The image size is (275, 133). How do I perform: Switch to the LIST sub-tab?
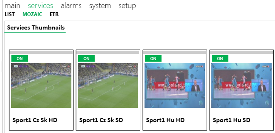pyautogui.click(x=10, y=14)
